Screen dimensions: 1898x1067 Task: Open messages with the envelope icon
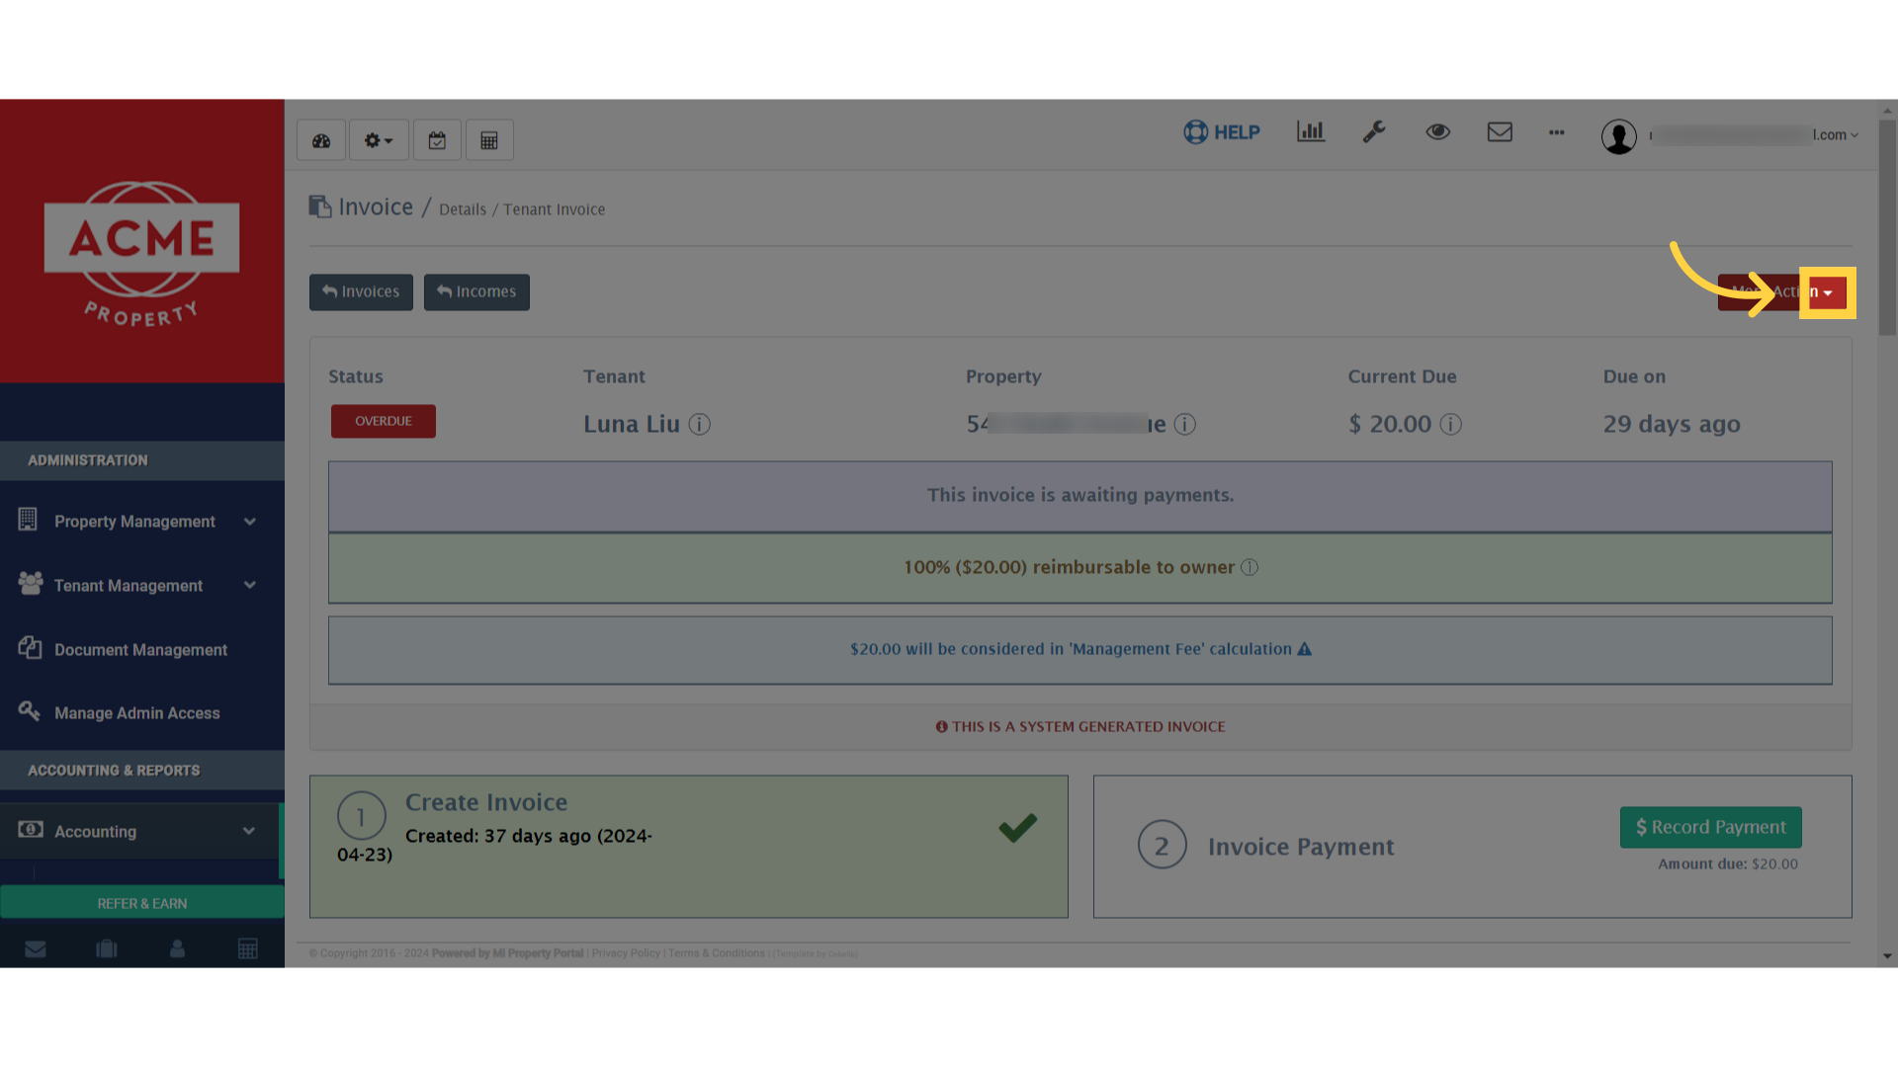(x=1500, y=131)
